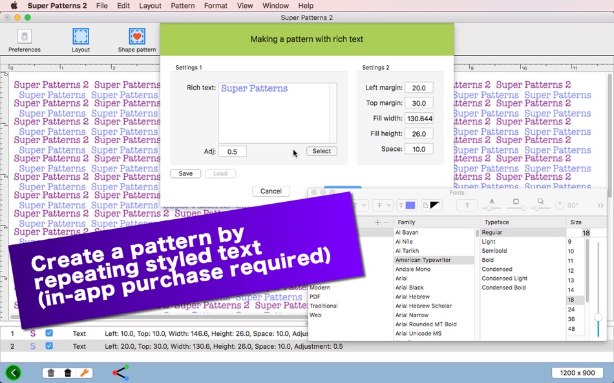The height and width of the screenshot is (383, 614).
Task: Click the Fill width field
Action: pyautogui.click(x=419, y=118)
